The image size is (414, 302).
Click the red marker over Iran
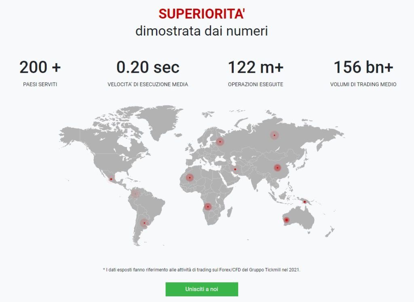click(235, 169)
